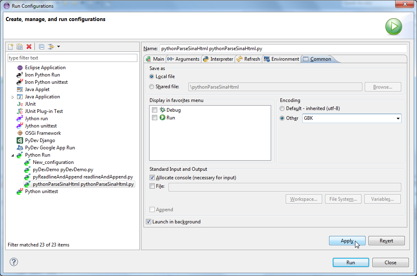The image size is (417, 276).
Task: Click the Run button
Action: point(351,263)
